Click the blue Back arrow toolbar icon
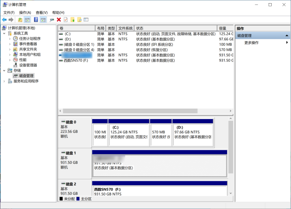Screen dimensions: 291x209 click(x=4, y=20)
